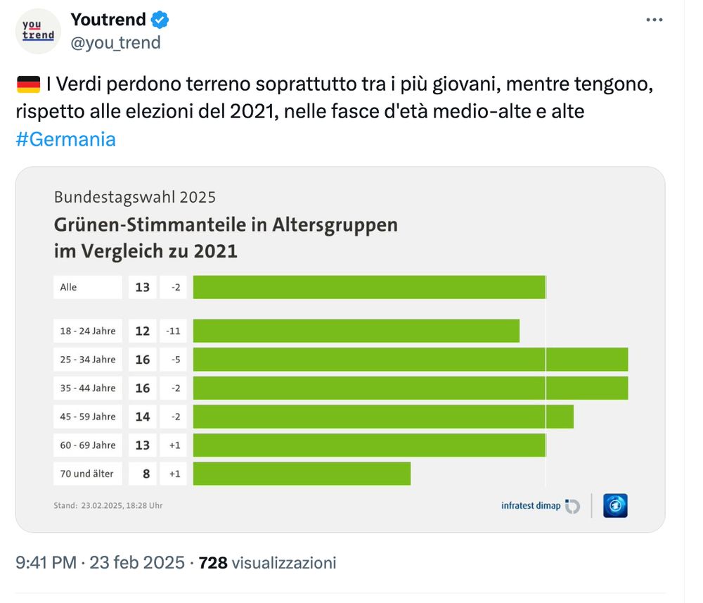Click the German flag emoji
This screenshot has height=603, width=703.
tap(28, 84)
